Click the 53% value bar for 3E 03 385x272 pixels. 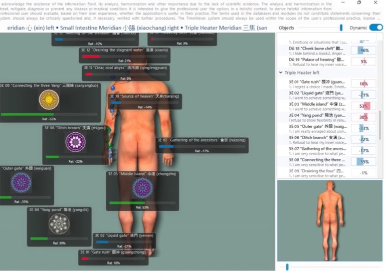coord(363,106)
